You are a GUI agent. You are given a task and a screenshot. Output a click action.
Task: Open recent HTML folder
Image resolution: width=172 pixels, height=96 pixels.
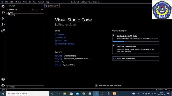(x=57, y=62)
